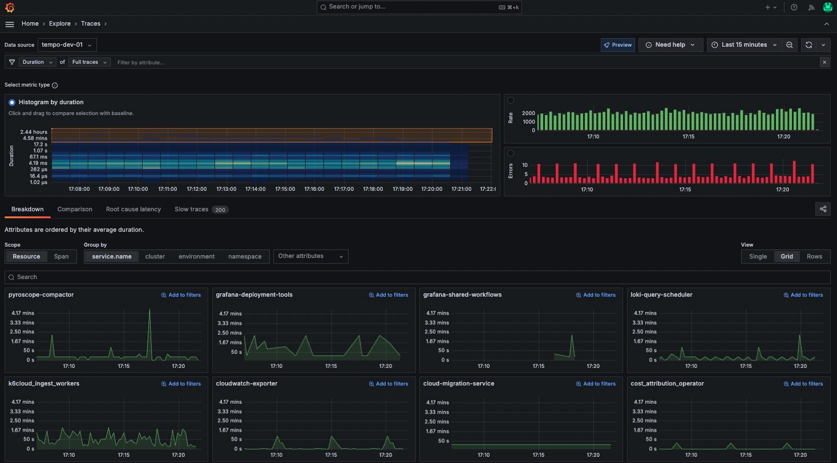Expand the Last 15 minutes time picker

pos(744,45)
